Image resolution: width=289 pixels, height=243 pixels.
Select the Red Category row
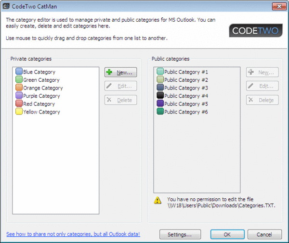35,103
